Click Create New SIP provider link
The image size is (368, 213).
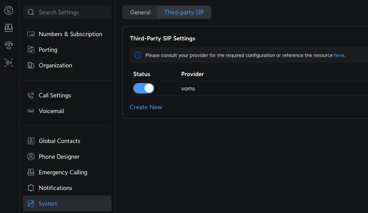coord(146,107)
